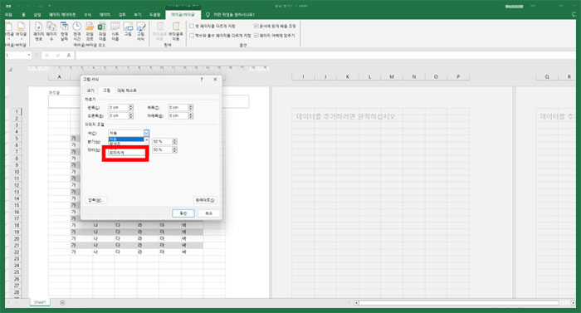This screenshot has height=313, width=581.
Task: Click the horizontal scrollbar at bottom
Action: click(459, 302)
